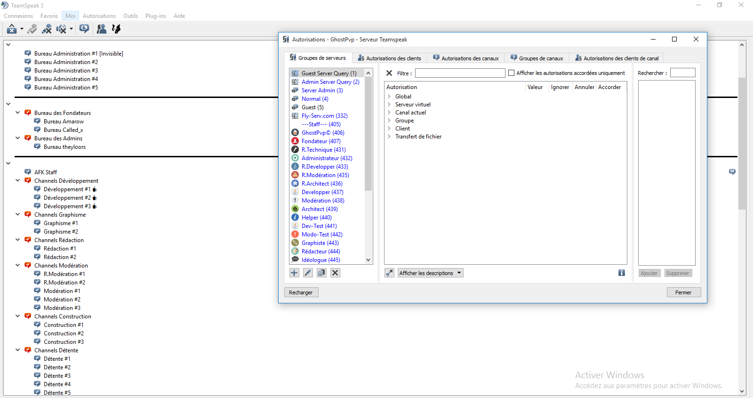The height and width of the screenshot is (398, 753).
Task: Expand the Groupe permission category
Action: (x=389, y=121)
